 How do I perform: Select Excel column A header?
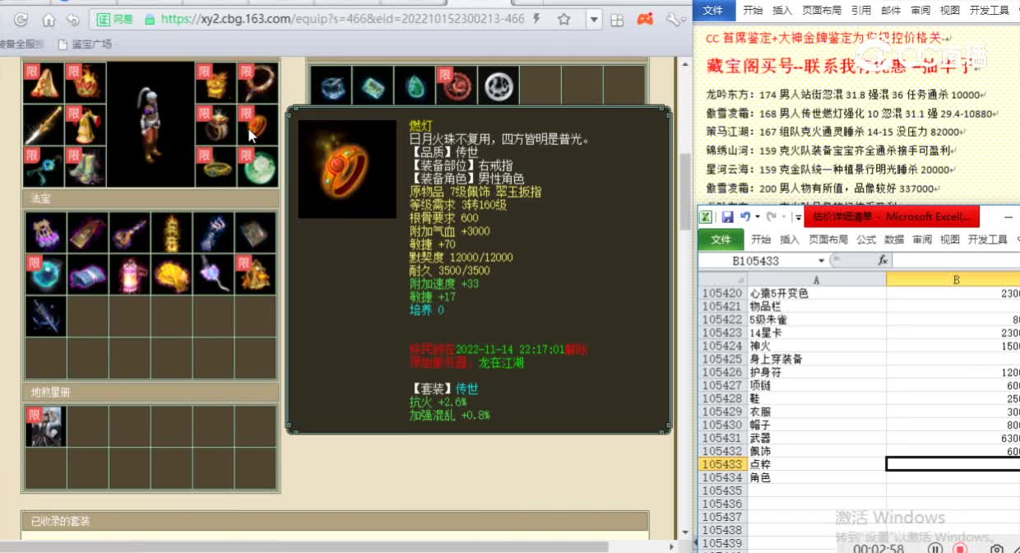tap(817, 281)
